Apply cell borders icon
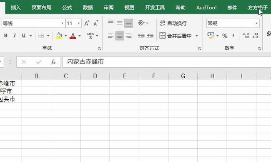The height and width of the screenshot is (162, 271). tap(41, 36)
